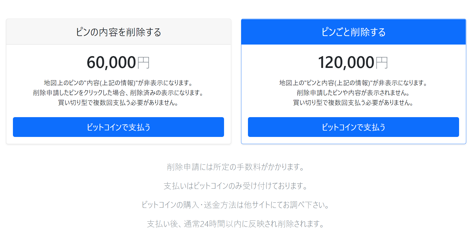
Task: Click the note starting ビットコインの購入・送金方法
Action: 236,205
